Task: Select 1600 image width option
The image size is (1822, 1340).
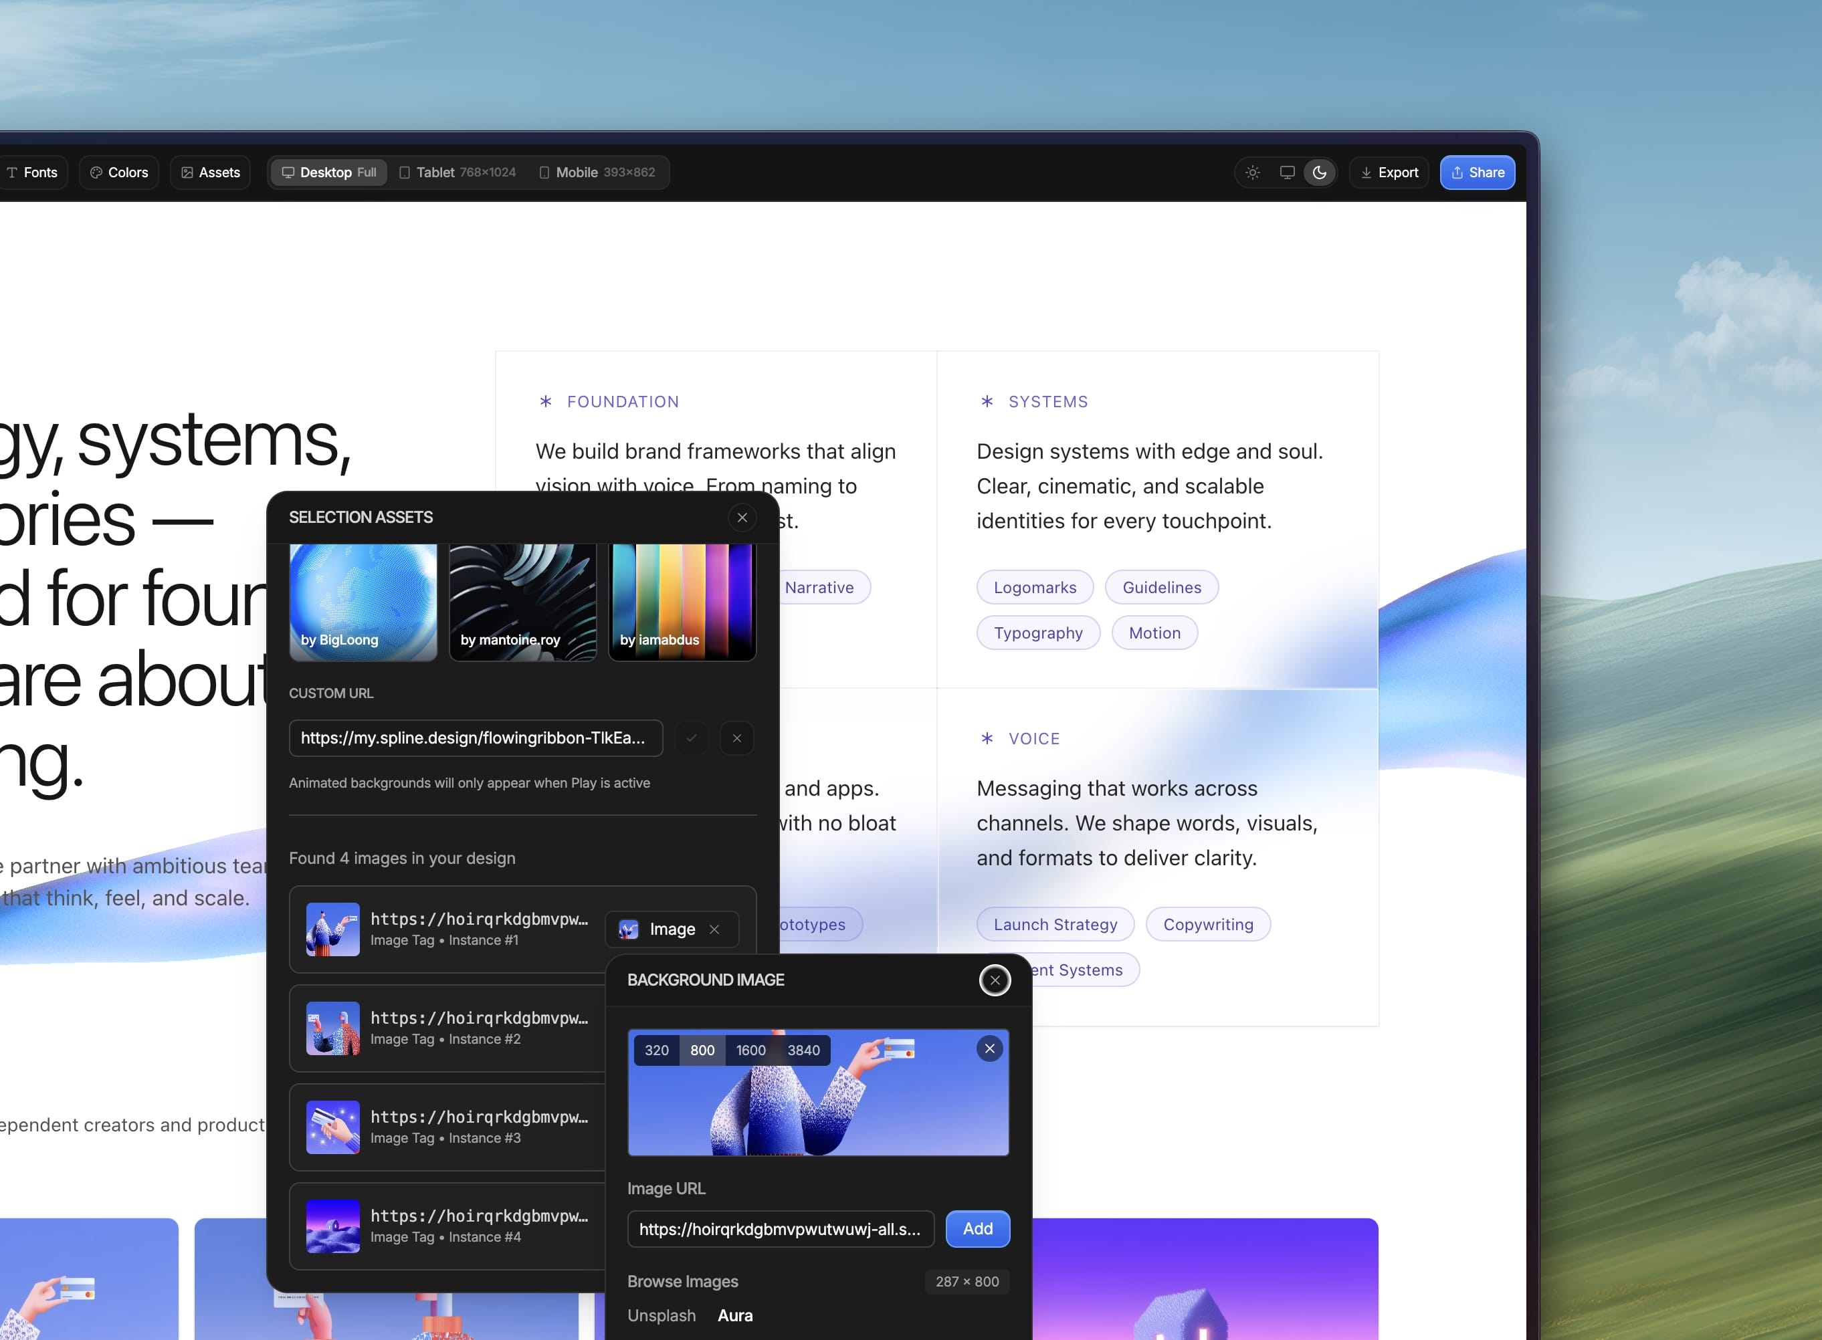Action: (750, 1050)
